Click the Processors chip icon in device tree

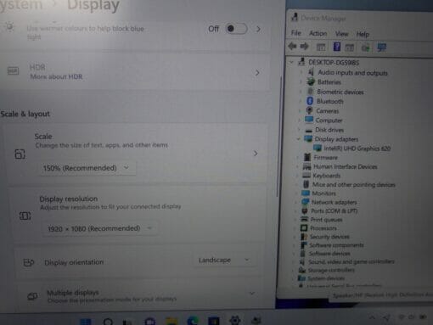[304, 228]
